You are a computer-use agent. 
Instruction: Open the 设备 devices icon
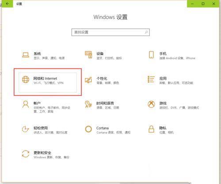click(88, 55)
